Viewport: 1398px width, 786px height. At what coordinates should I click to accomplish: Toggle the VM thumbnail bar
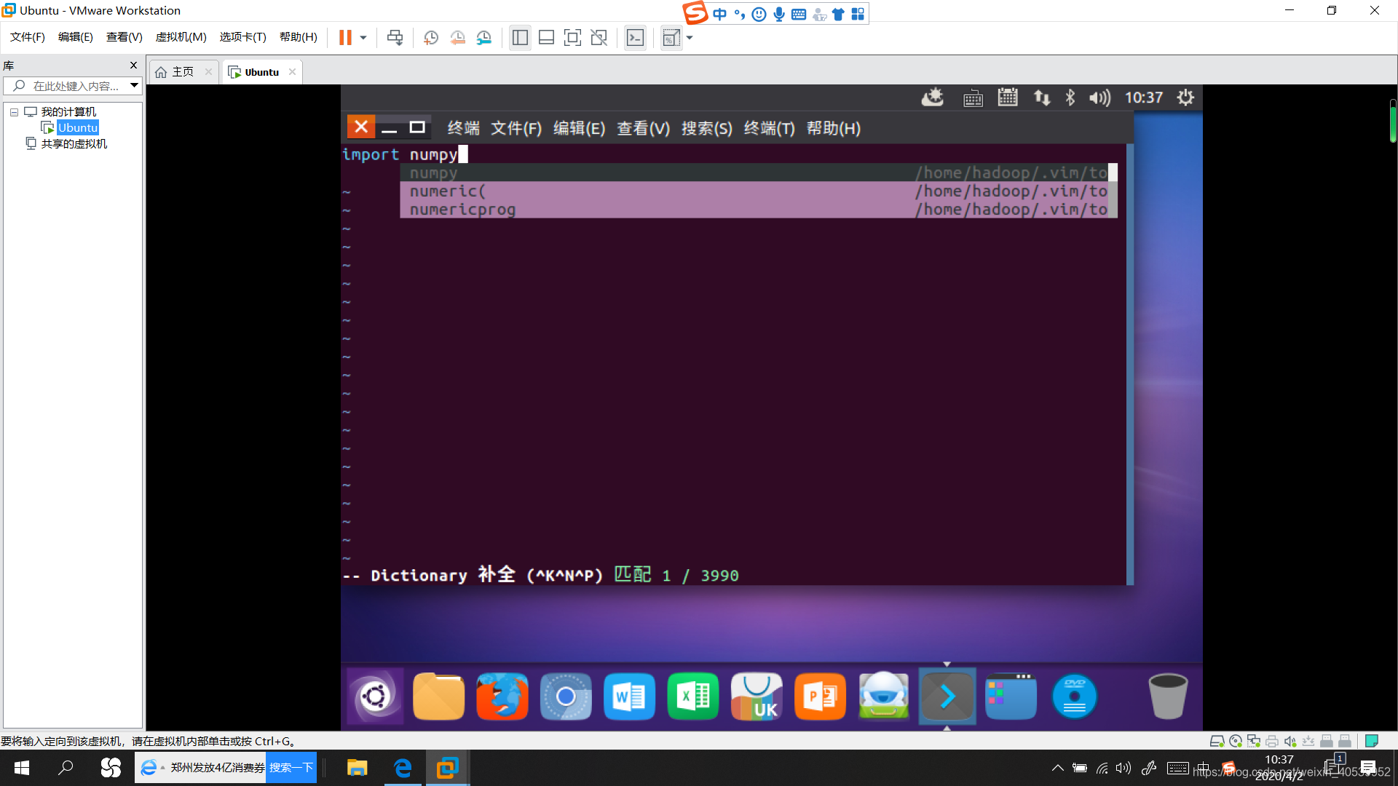click(546, 37)
